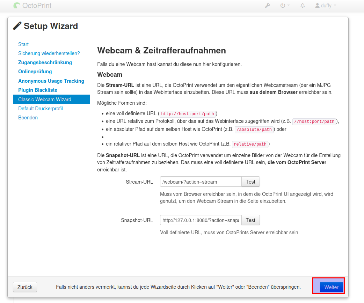This screenshot has width=364, height=303.
Task: Jump to the Beenden step
Action: (28, 118)
